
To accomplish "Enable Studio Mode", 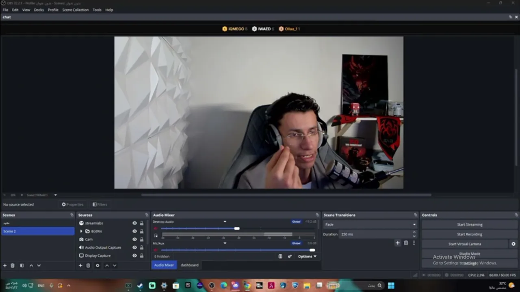I will [470, 254].
